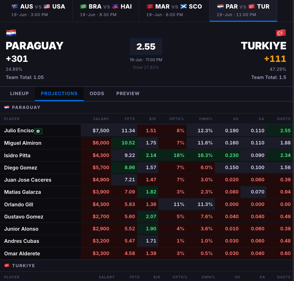Click the Paraguay flag in the projections section header

click(7, 107)
